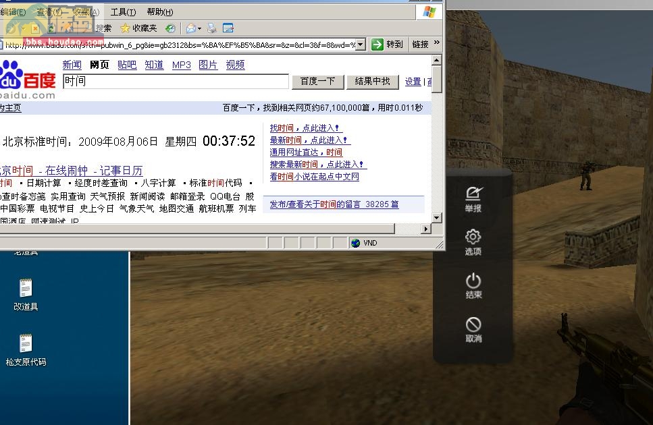This screenshot has width=653, height=425.
Task: Open the 发布/查看关于时间的留言 link
Action: pos(334,204)
